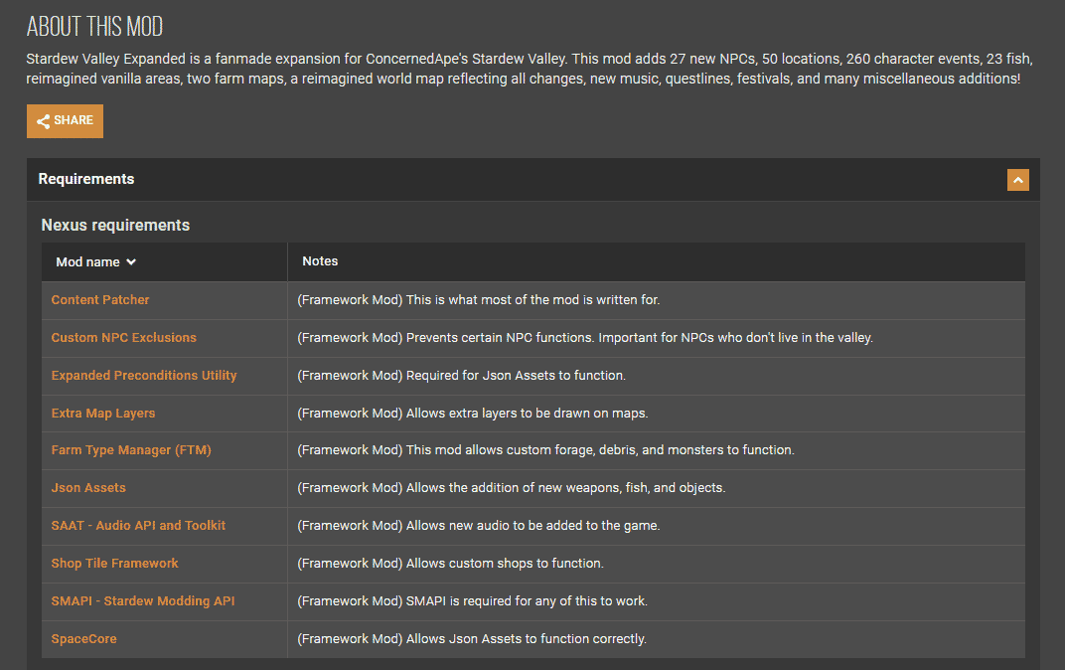This screenshot has height=670, width=1065.
Task: Click the share icon inside Share button
Action: tap(43, 121)
